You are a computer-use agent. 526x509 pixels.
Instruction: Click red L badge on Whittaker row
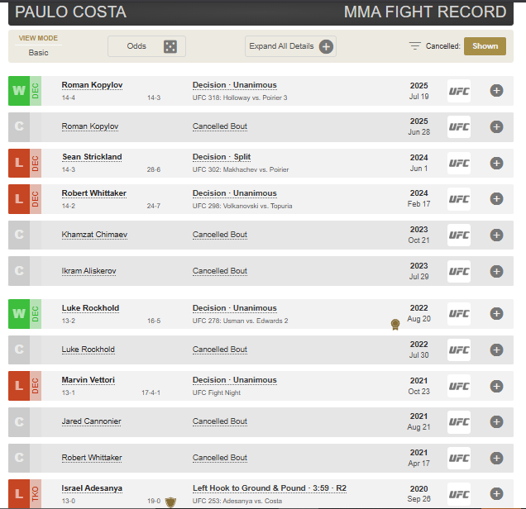(19, 199)
